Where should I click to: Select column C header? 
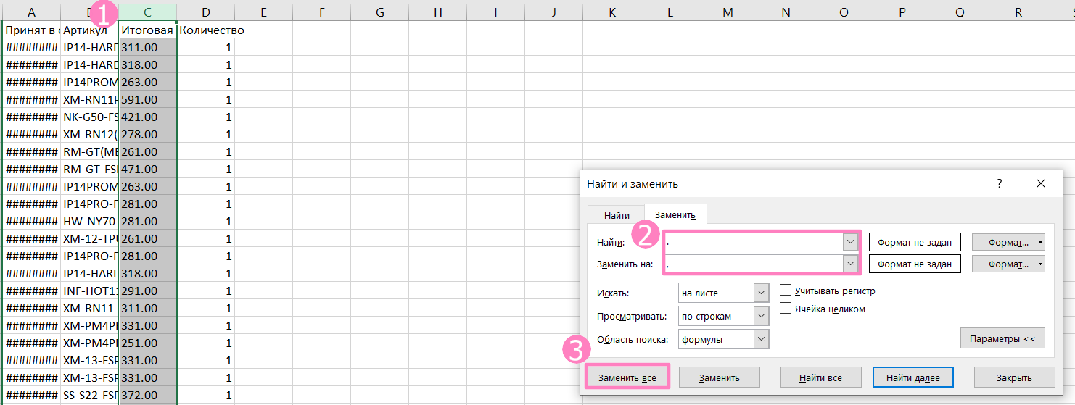[x=147, y=12]
